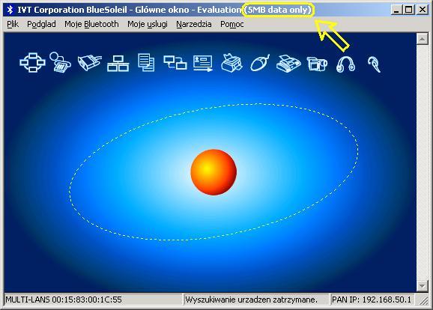
Task: Select the File Transfer documents icon
Action: click(146, 63)
